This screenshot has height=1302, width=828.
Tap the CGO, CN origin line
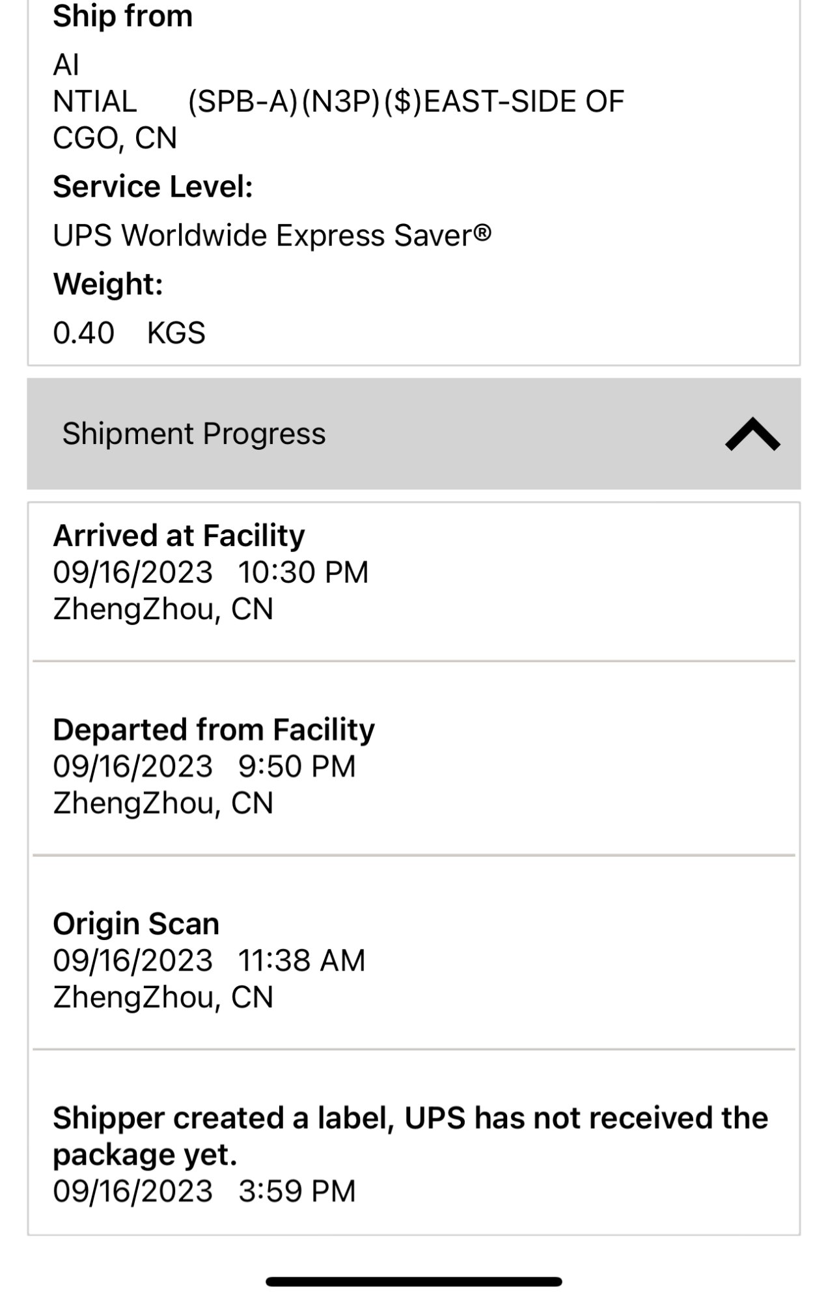pyautogui.click(x=115, y=138)
